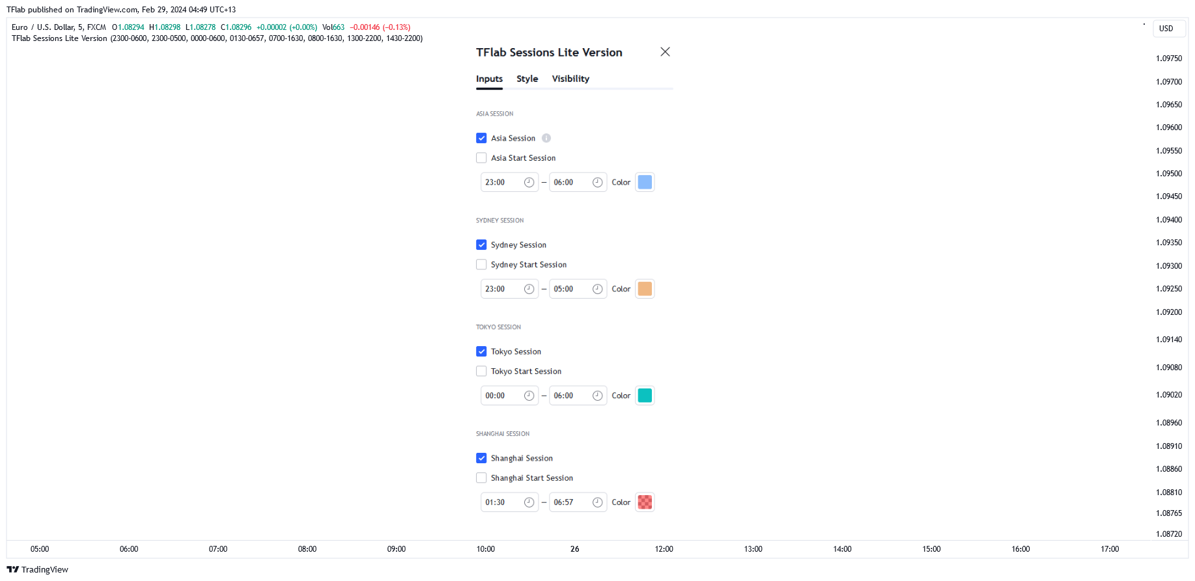The height and width of the screenshot is (581, 1195).
Task: Open the blue Asia session color swatch
Action: pyautogui.click(x=645, y=182)
